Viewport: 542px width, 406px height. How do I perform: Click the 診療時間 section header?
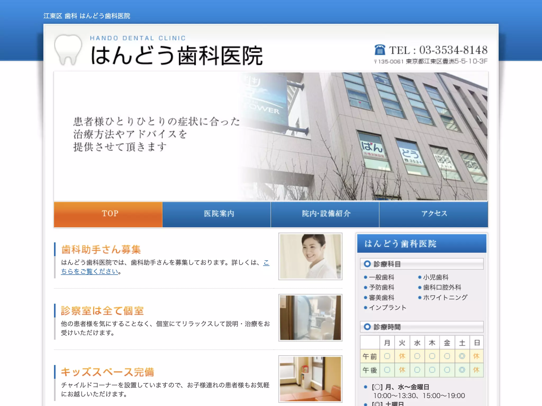pos(422,327)
